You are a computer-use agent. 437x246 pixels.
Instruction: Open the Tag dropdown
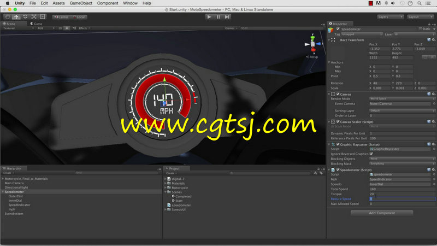point(362,34)
